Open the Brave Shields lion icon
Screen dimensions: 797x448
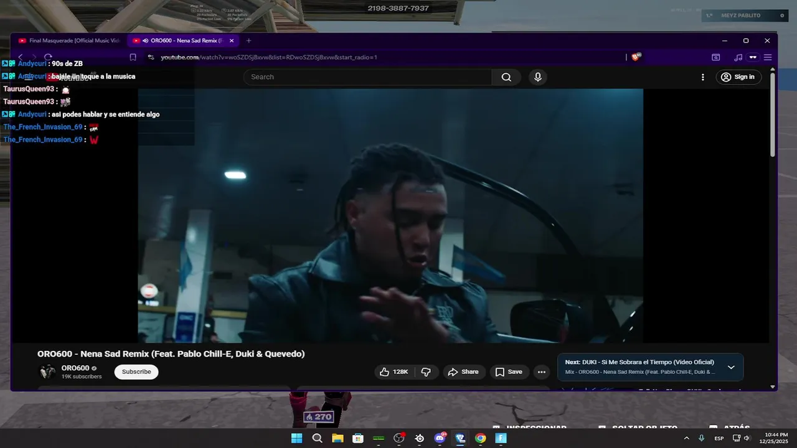coord(636,57)
